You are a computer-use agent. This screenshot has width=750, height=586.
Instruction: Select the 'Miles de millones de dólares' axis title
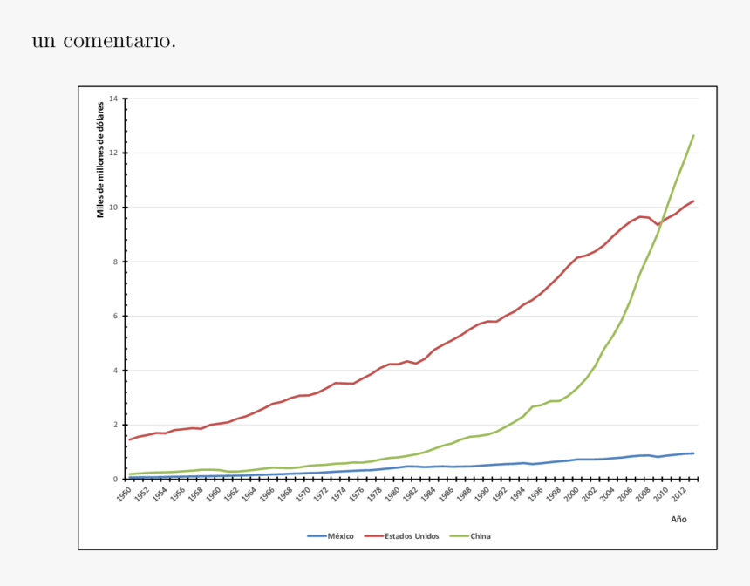point(100,159)
